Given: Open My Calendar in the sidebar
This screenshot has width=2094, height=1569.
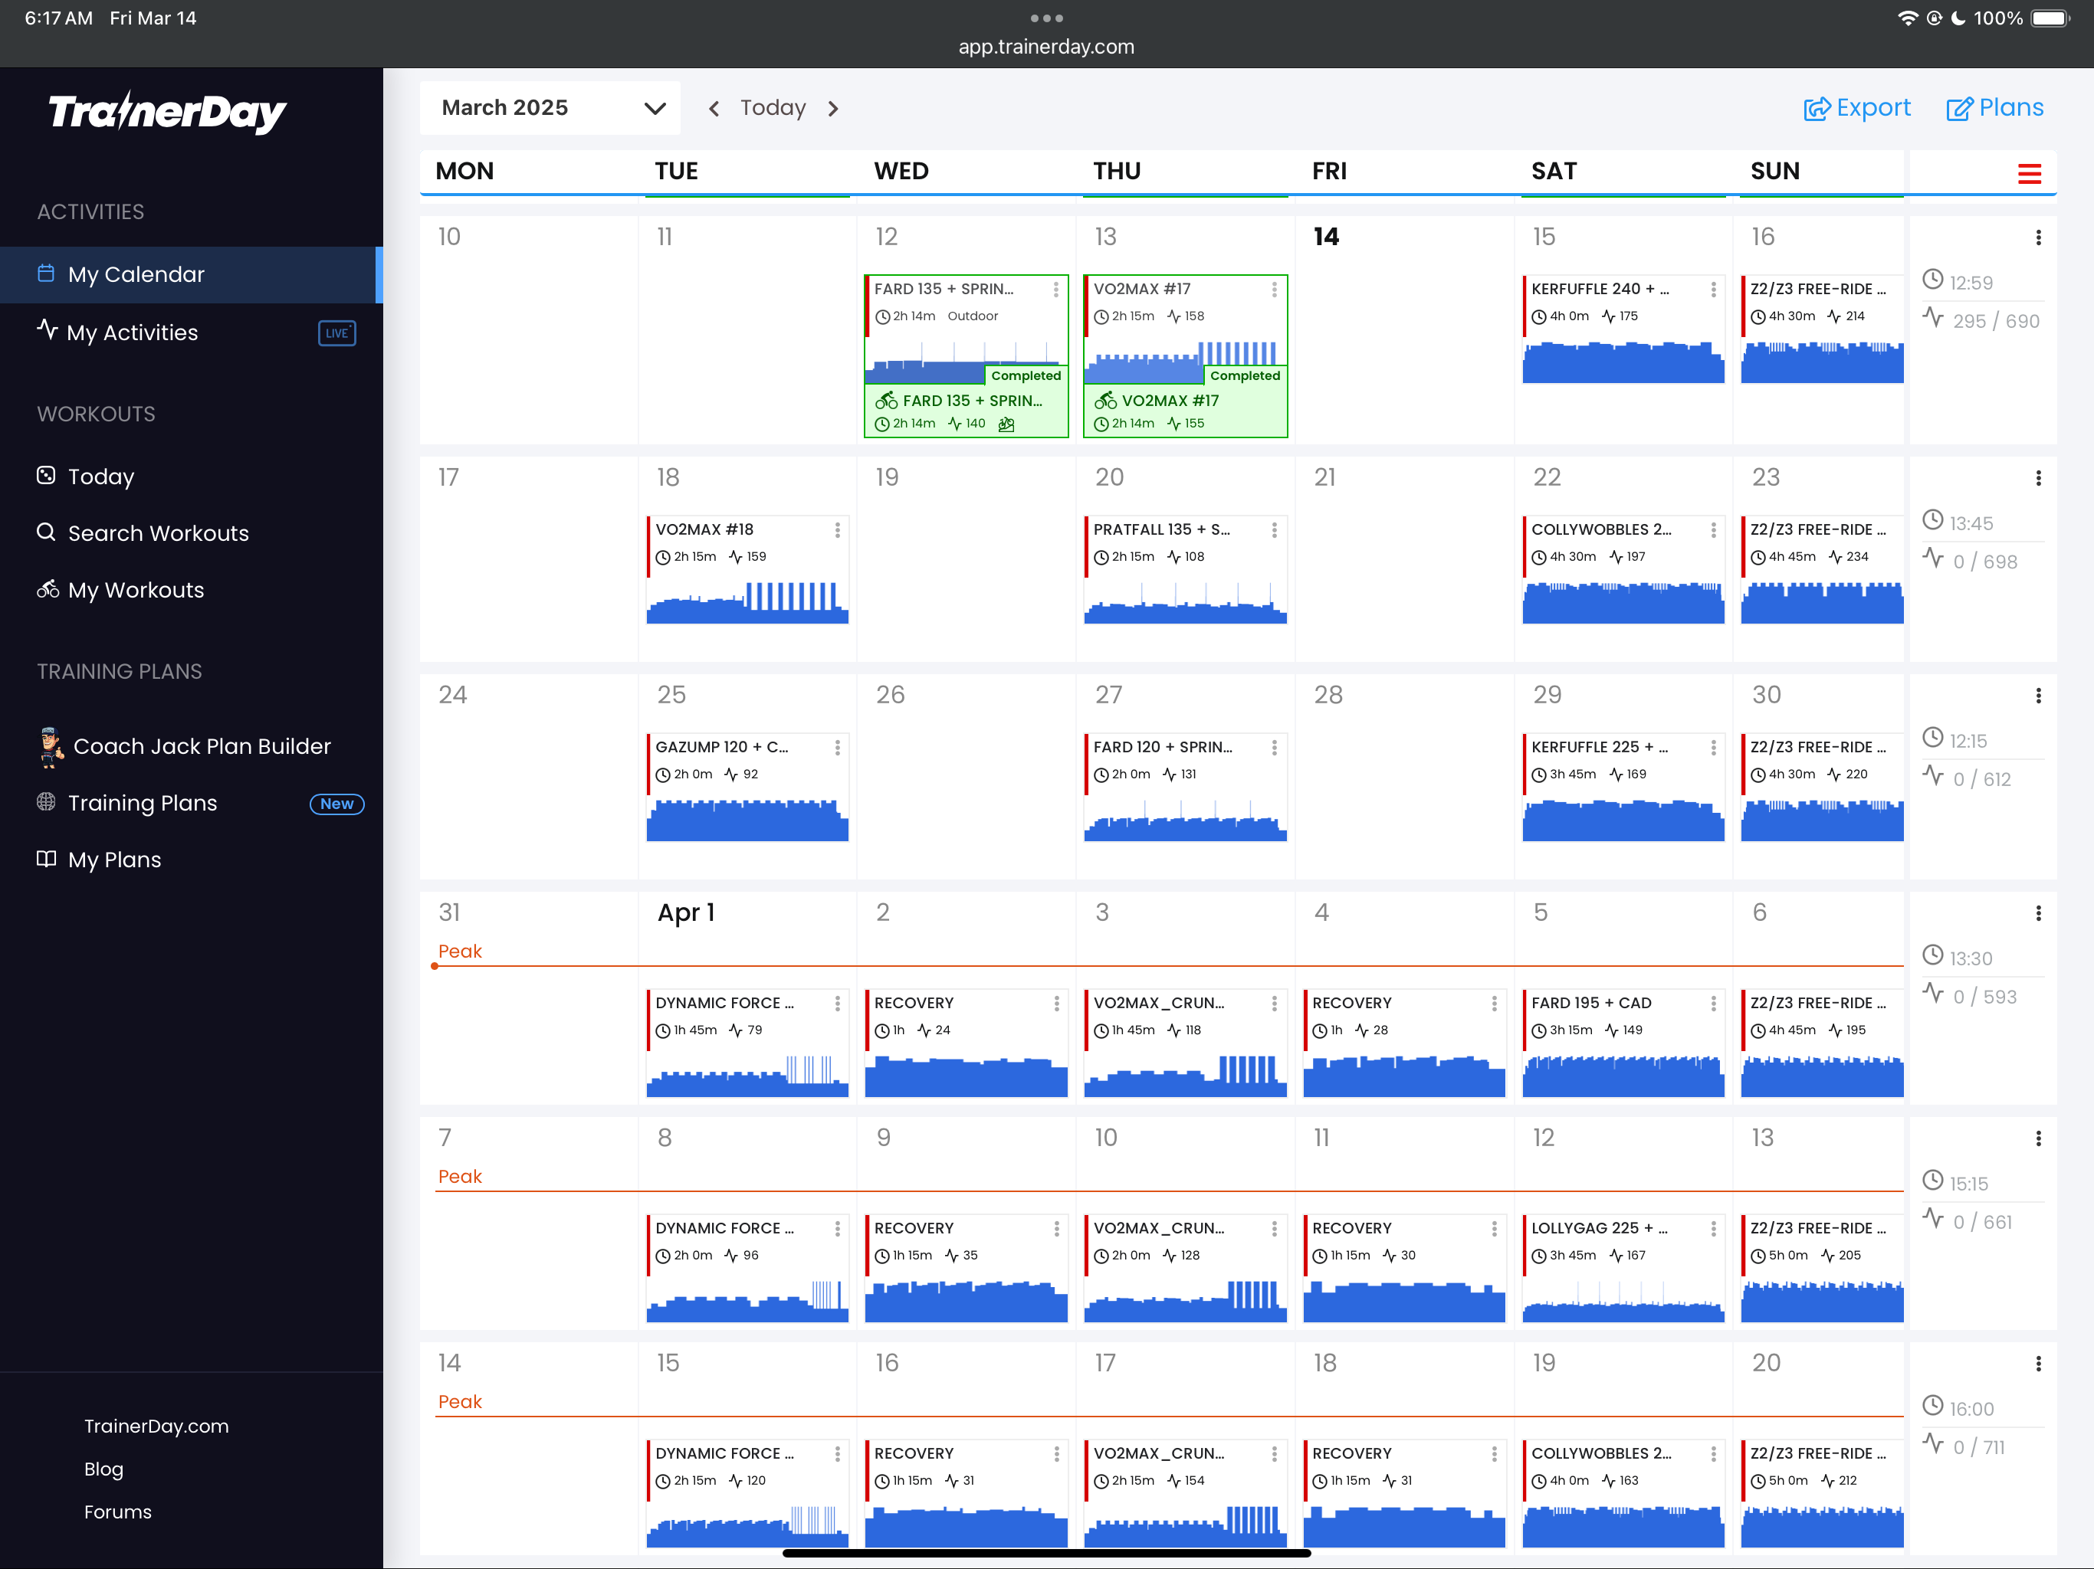Looking at the screenshot, I should click(136, 274).
